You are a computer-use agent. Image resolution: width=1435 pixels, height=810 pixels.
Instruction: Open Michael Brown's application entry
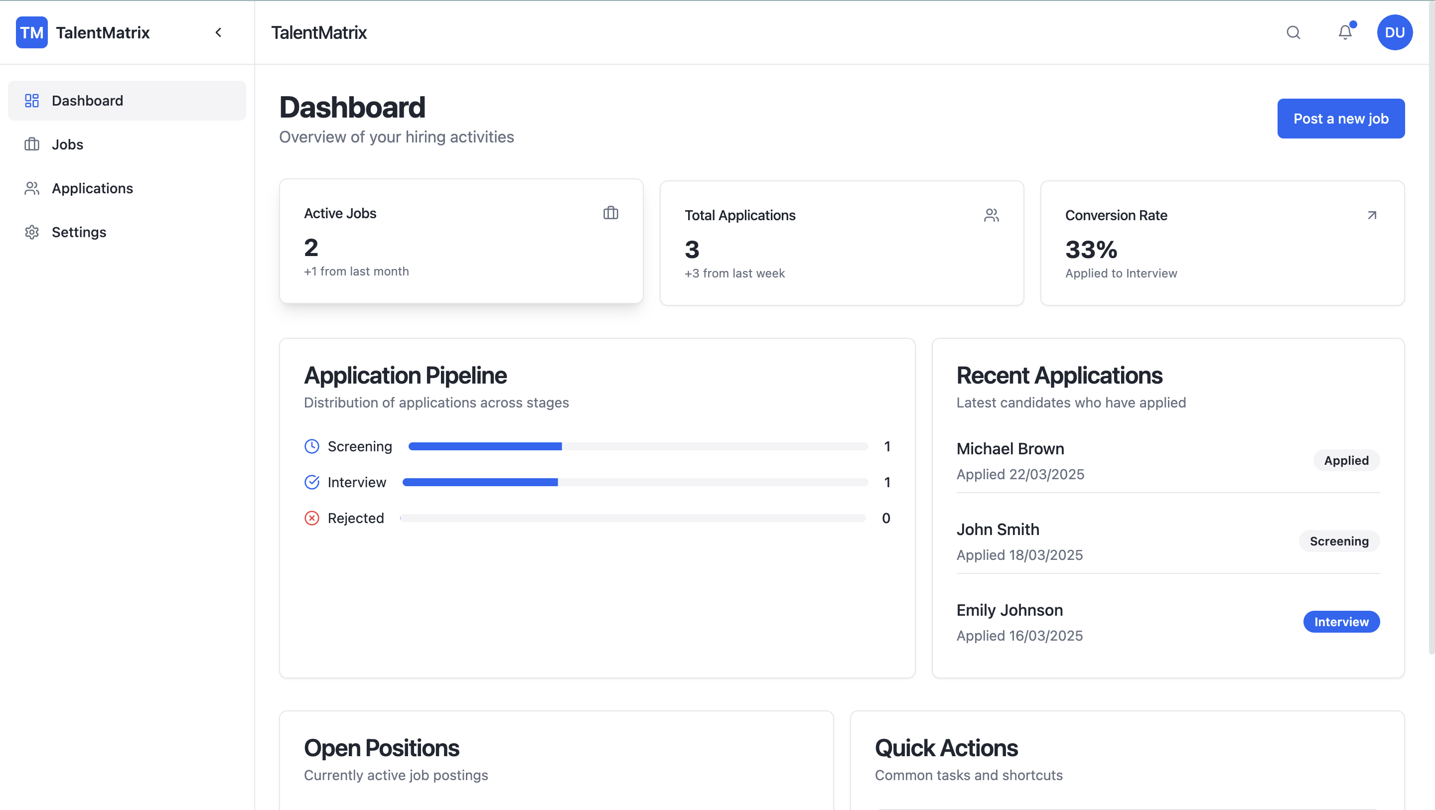[1010, 448]
